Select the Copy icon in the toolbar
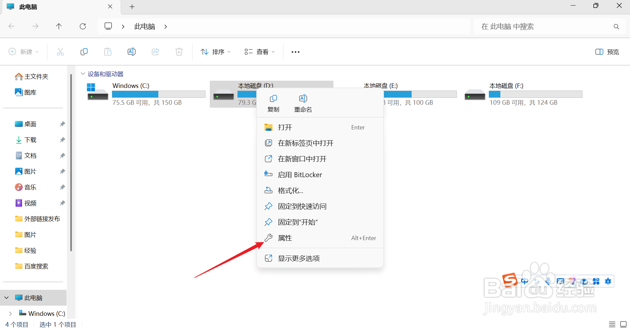Viewport: 630px width, 329px height. pyautogui.click(x=84, y=52)
